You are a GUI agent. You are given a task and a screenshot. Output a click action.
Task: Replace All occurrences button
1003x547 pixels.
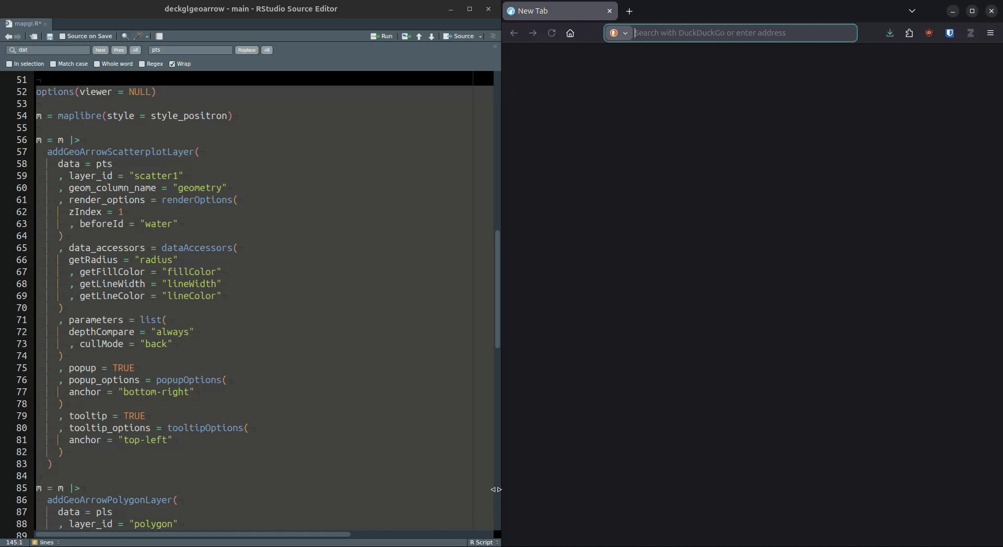267,50
